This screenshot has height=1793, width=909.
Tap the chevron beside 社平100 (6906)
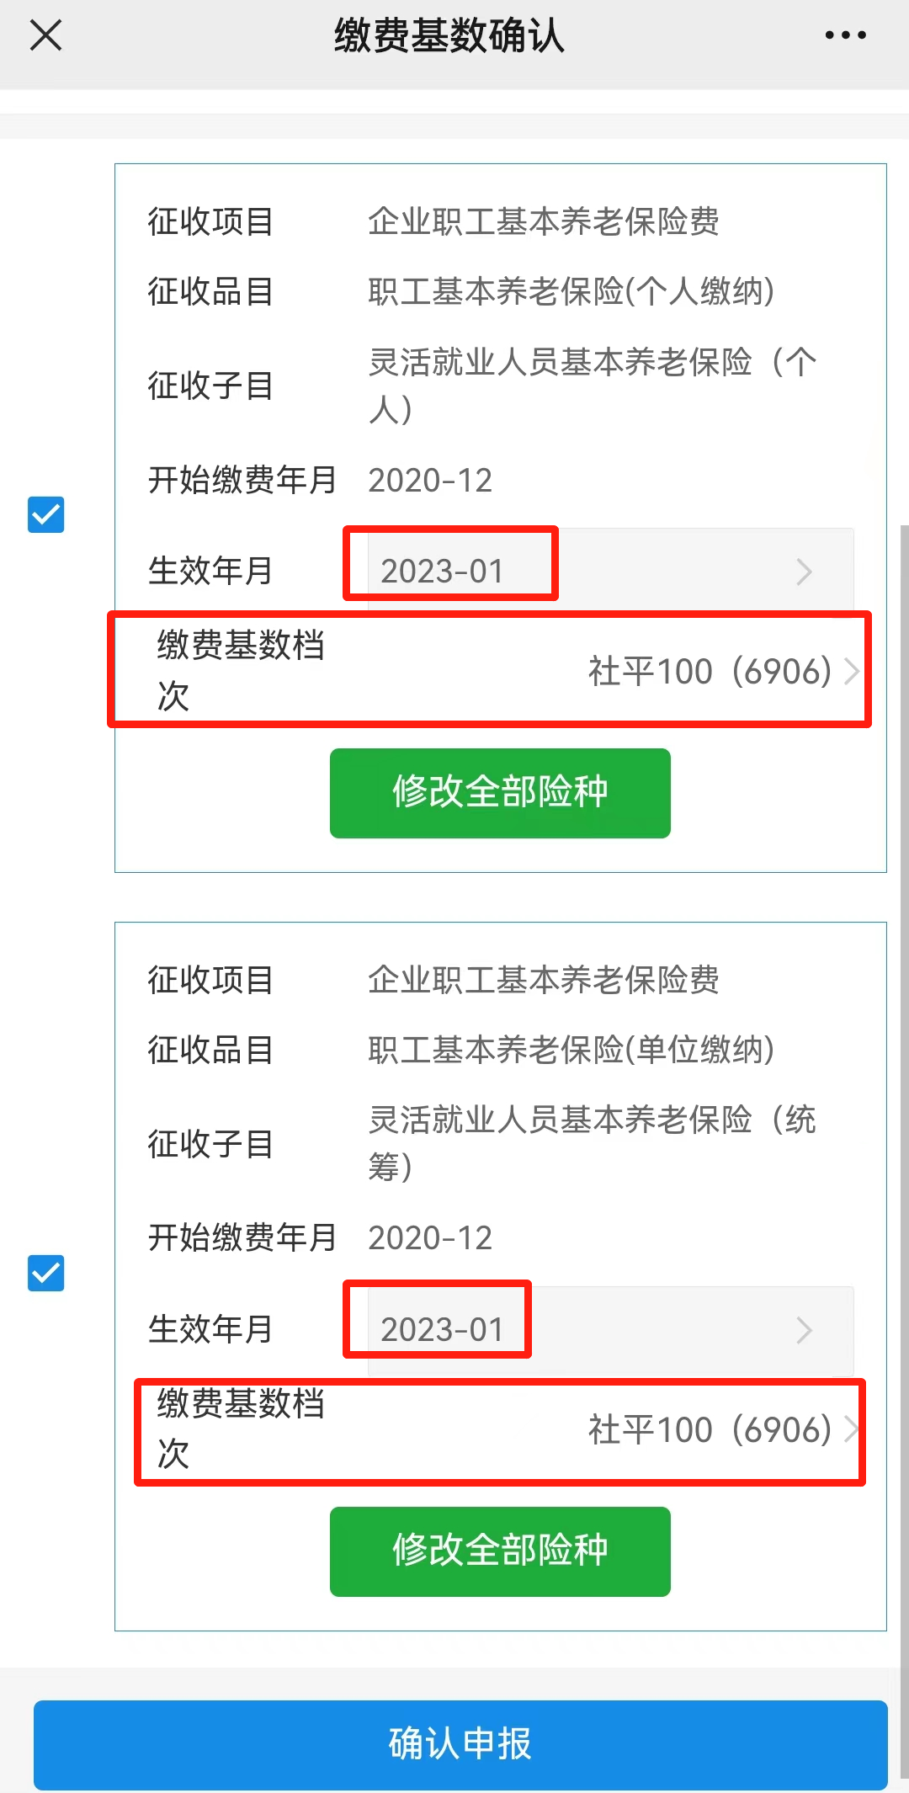tap(853, 671)
